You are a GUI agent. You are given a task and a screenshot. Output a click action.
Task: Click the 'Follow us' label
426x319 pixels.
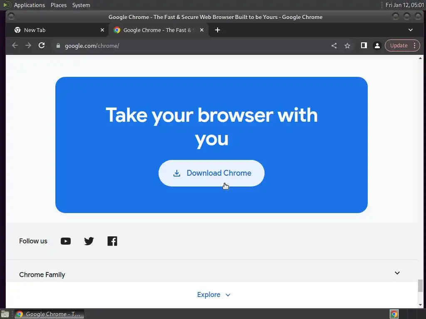click(33, 241)
